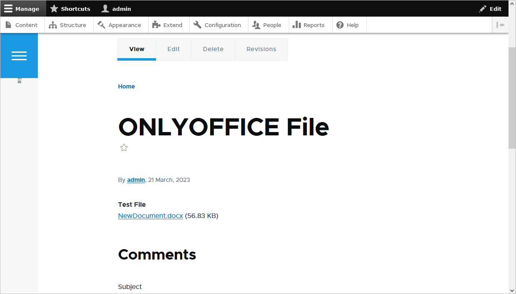
Task: Open the Configuration wrench icon
Action: tap(197, 24)
